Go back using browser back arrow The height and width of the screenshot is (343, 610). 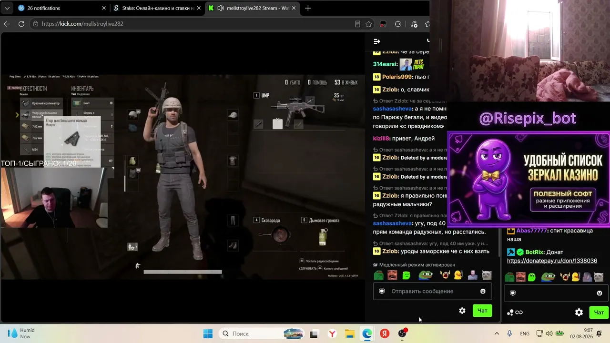click(7, 24)
